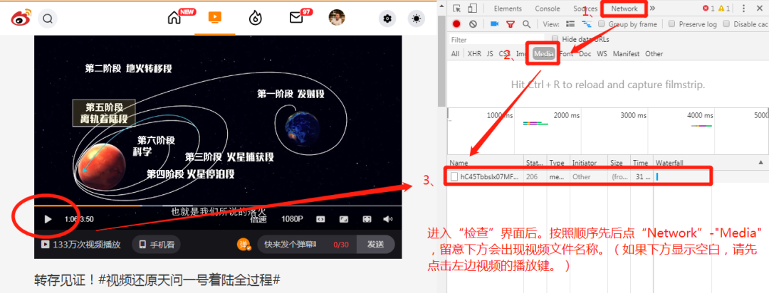Click the Filter text field

click(496, 40)
